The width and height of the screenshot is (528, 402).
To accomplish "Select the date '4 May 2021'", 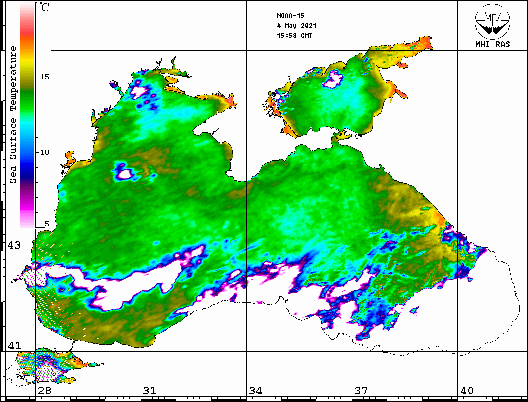I will coord(297,26).
